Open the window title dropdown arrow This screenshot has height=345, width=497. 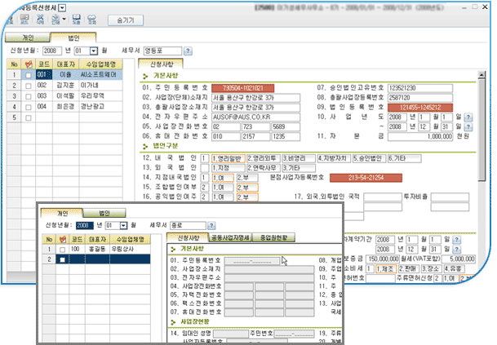(x=63, y=8)
